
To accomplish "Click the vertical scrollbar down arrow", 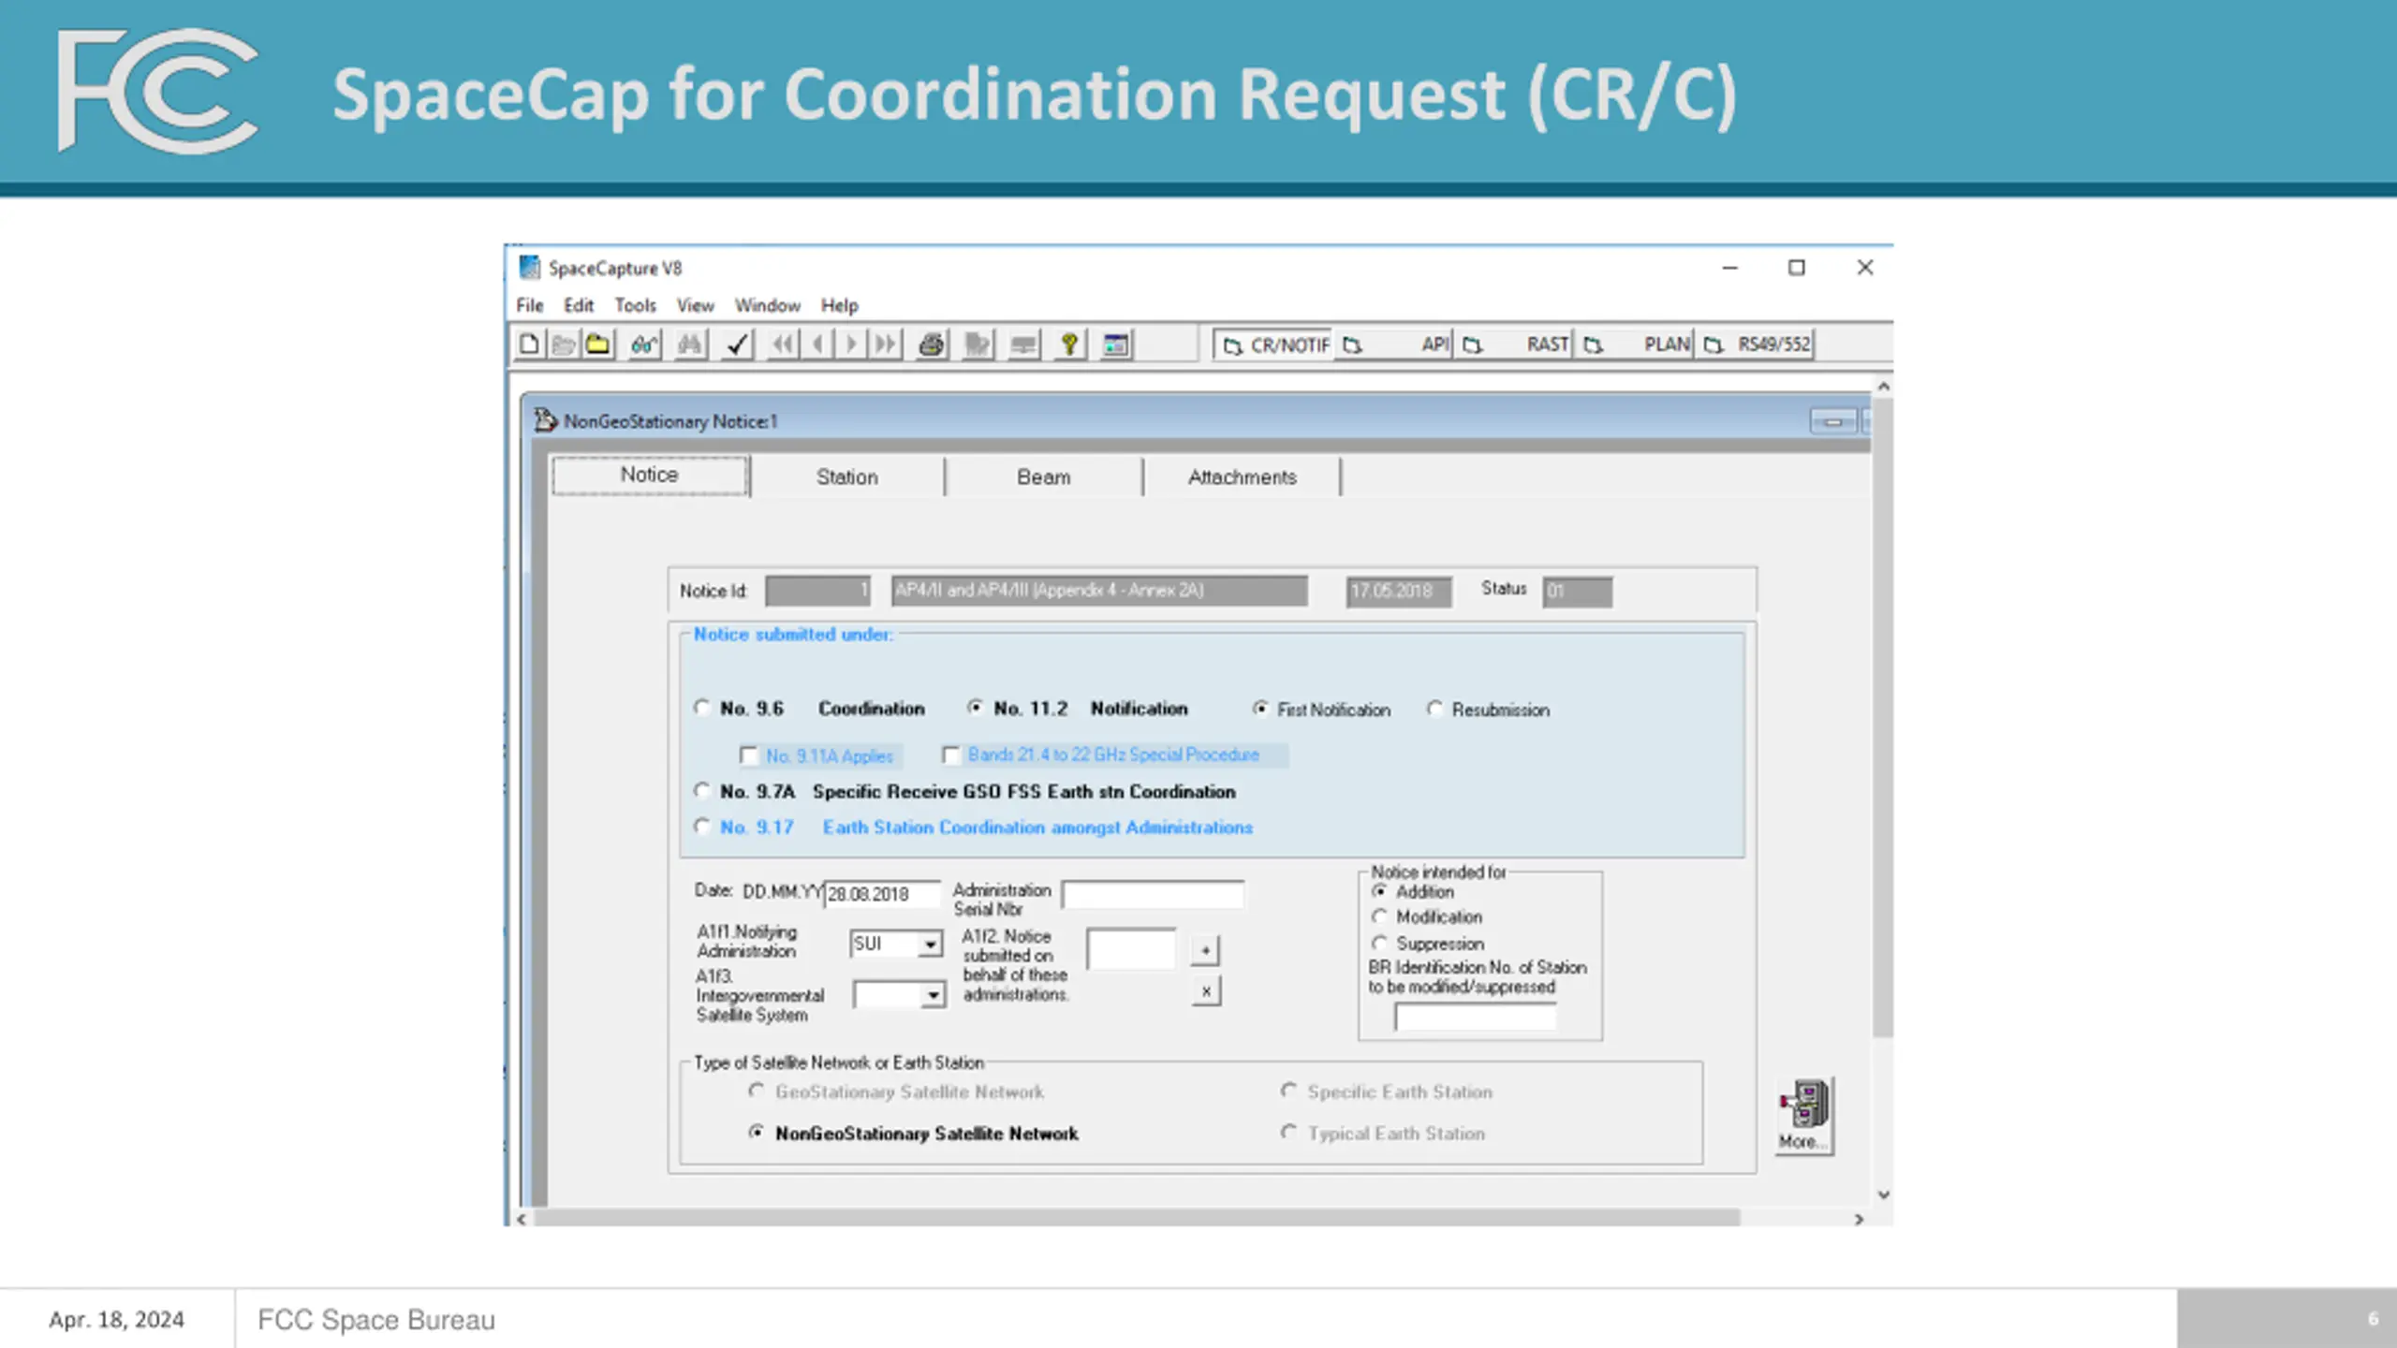I will [1884, 1194].
